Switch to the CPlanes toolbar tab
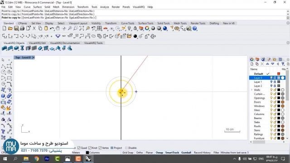 (23, 23)
